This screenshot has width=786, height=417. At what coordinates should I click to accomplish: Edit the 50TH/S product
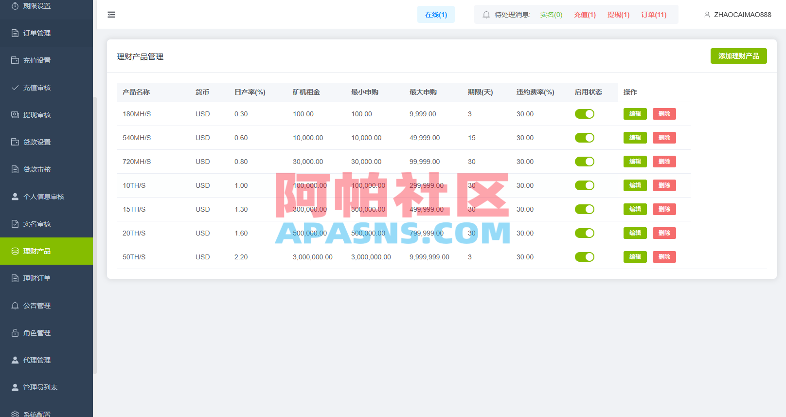coord(635,257)
